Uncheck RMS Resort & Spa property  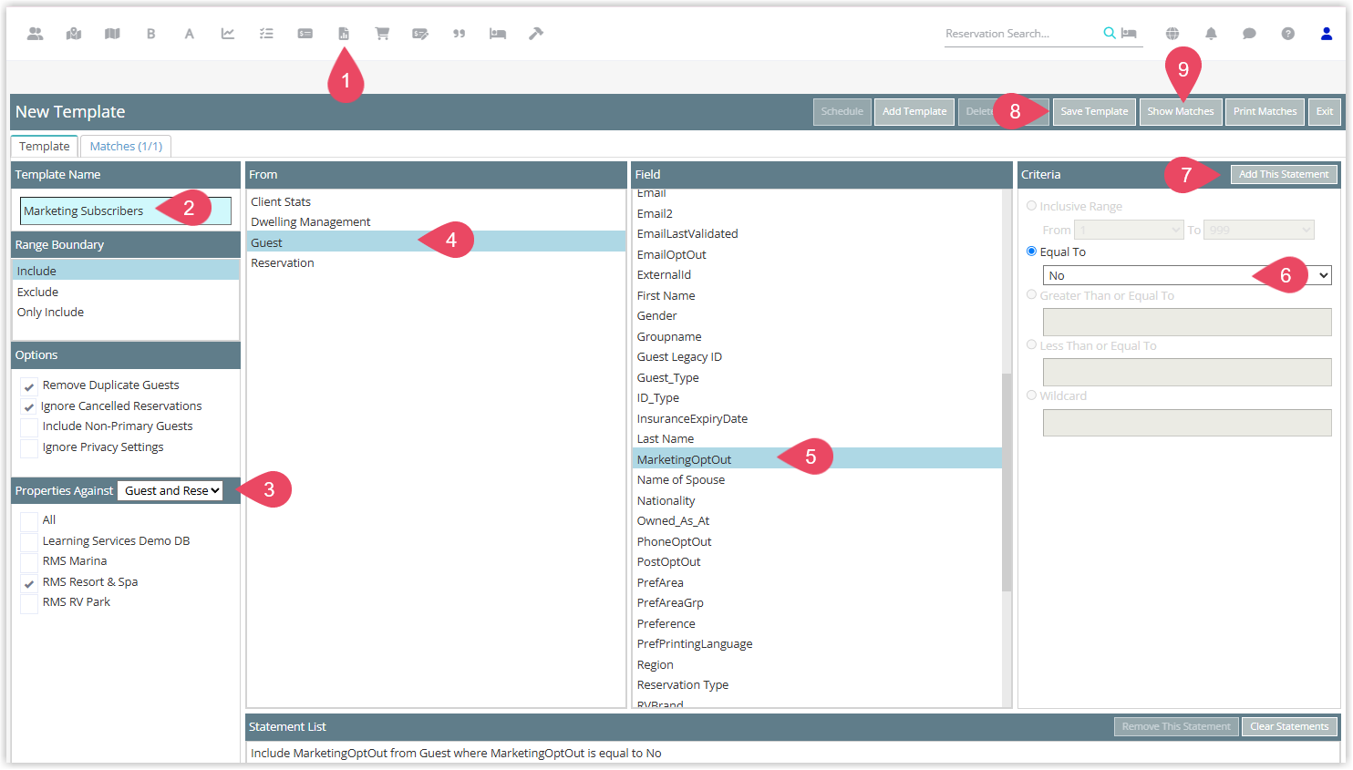coord(29,583)
